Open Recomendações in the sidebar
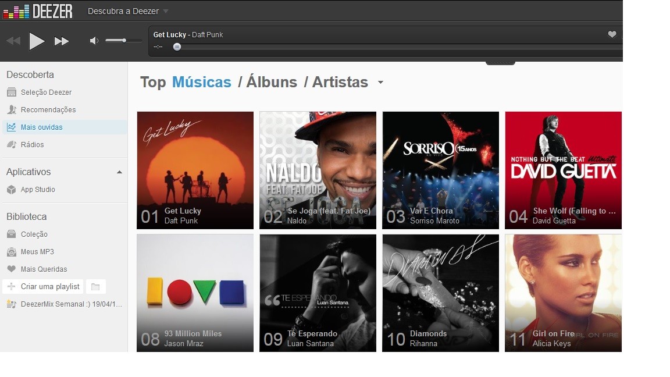Viewport: 670px width, 377px height. click(48, 110)
